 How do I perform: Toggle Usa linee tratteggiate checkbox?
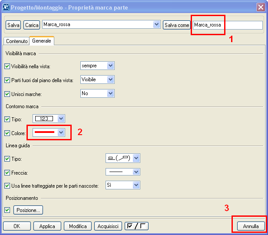point(7,185)
